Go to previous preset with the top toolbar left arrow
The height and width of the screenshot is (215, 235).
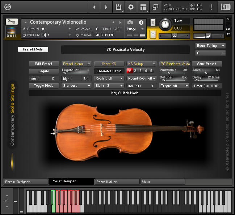point(94,7)
